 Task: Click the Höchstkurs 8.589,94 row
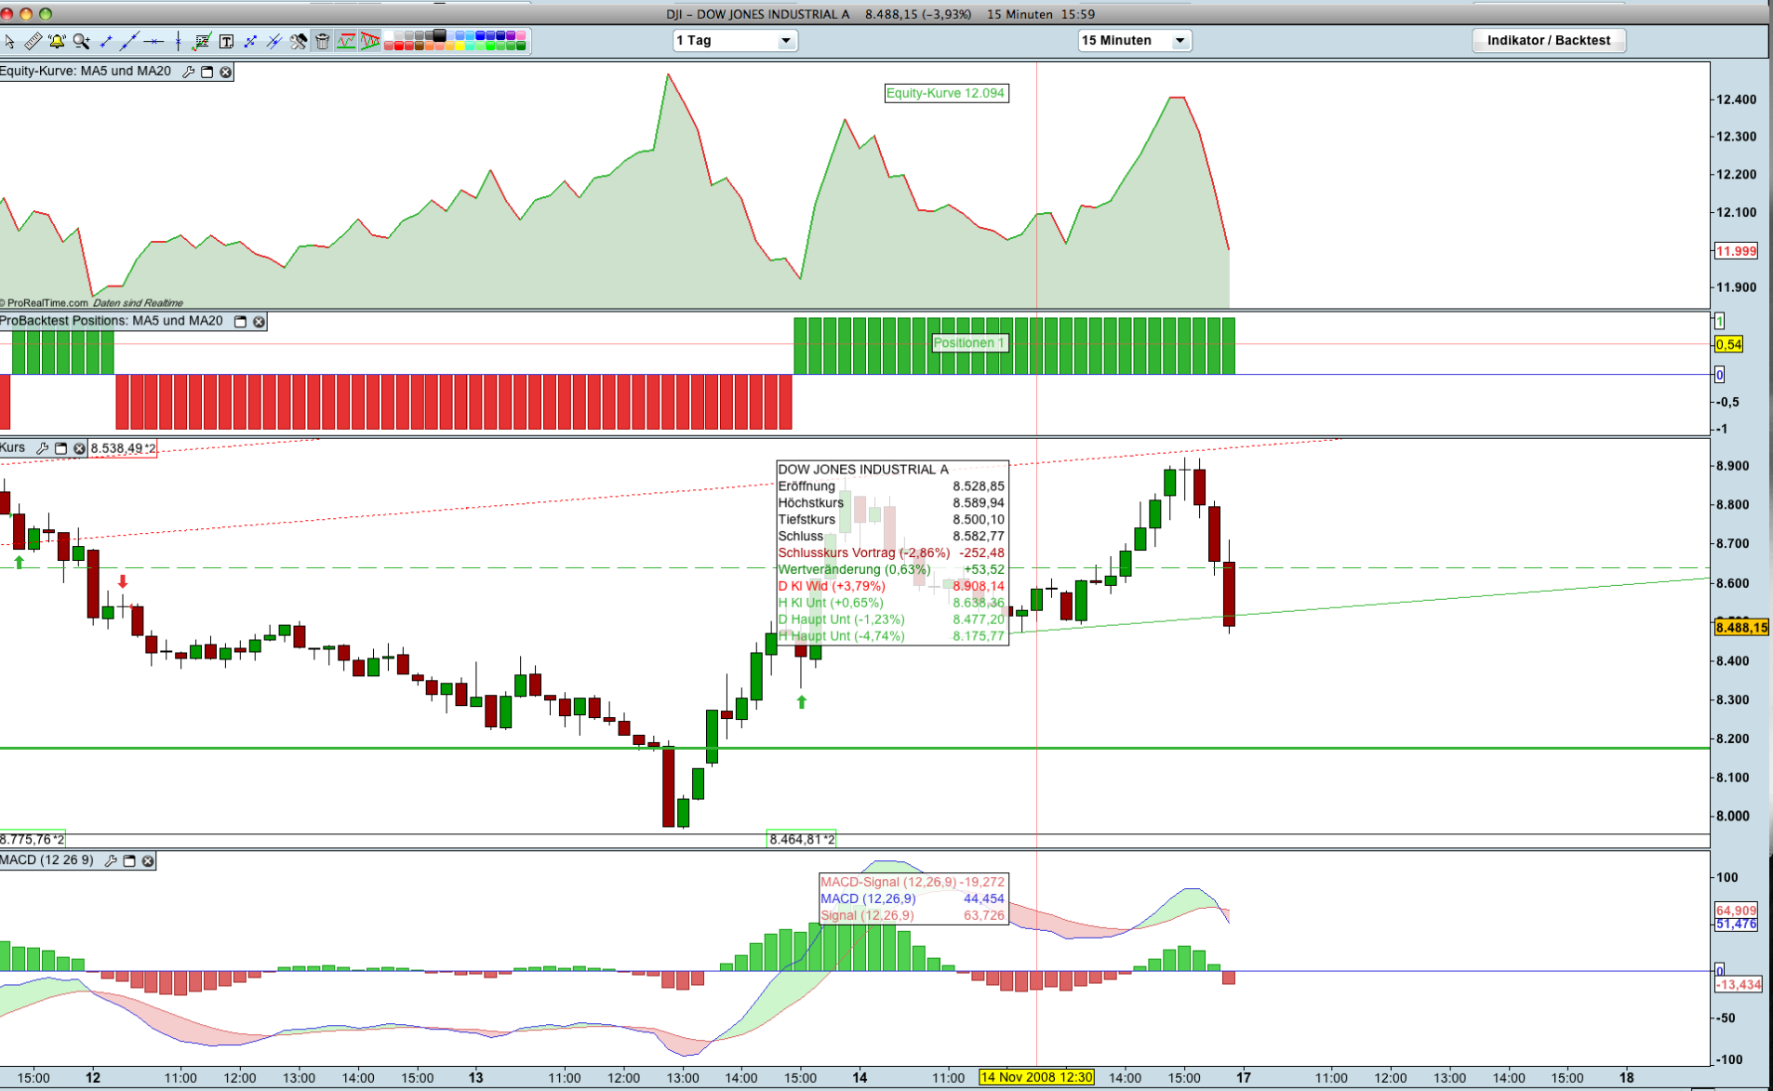click(891, 503)
